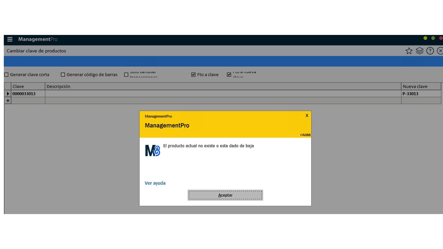Image resolution: width=443 pixels, height=249 pixels.
Task: Enable the Generar clave corta checkbox
Action: click(6, 75)
